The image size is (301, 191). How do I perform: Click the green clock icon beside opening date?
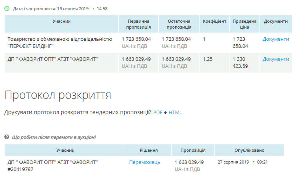pos(7,9)
